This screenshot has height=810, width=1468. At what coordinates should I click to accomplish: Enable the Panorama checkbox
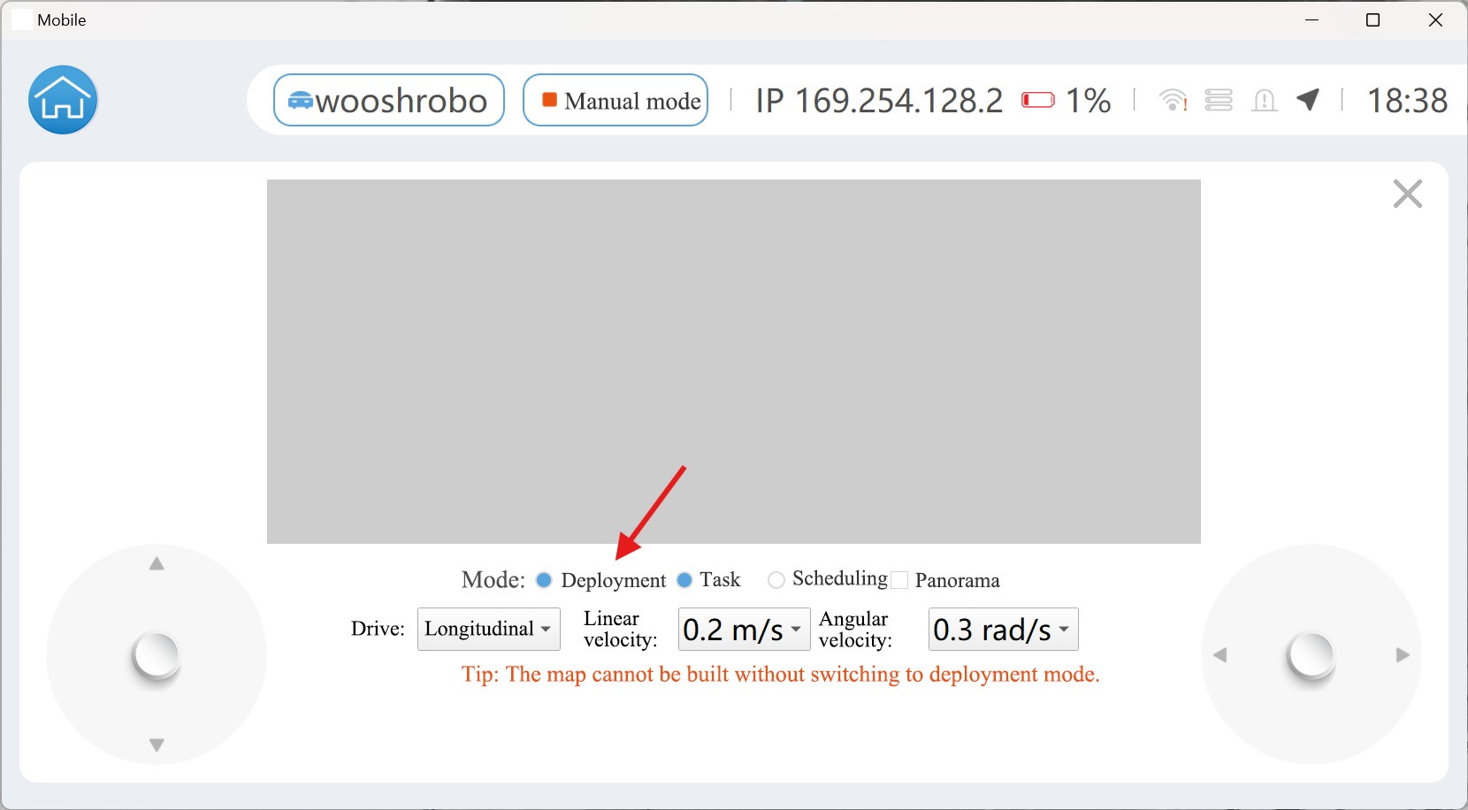click(x=900, y=580)
